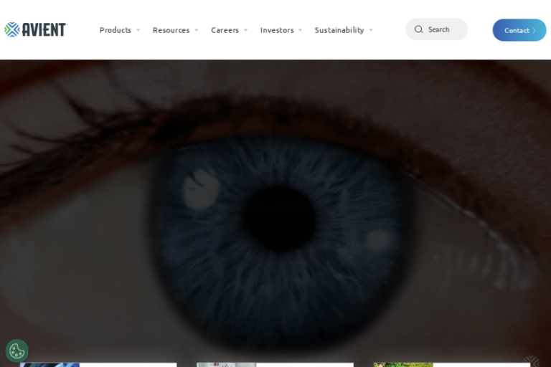The image size is (551, 367).
Task: Expand the Resources dropdown arrow
Action: [x=197, y=30]
